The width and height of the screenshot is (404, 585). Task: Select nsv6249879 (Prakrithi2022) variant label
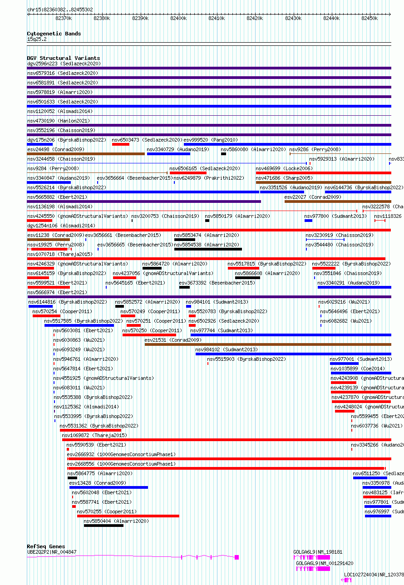[x=209, y=178]
